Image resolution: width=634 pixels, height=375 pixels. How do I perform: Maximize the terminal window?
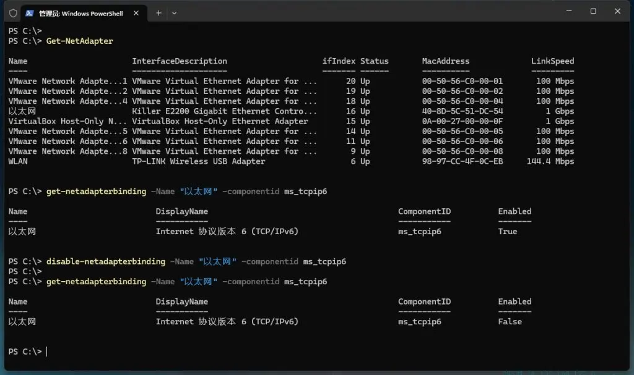click(593, 11)
